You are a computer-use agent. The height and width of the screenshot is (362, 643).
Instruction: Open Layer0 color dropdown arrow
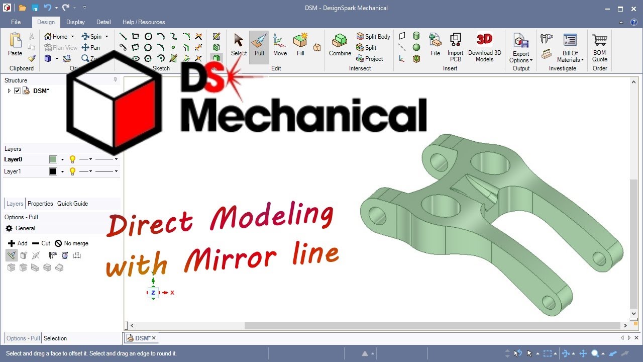click(x=62, y=159)
